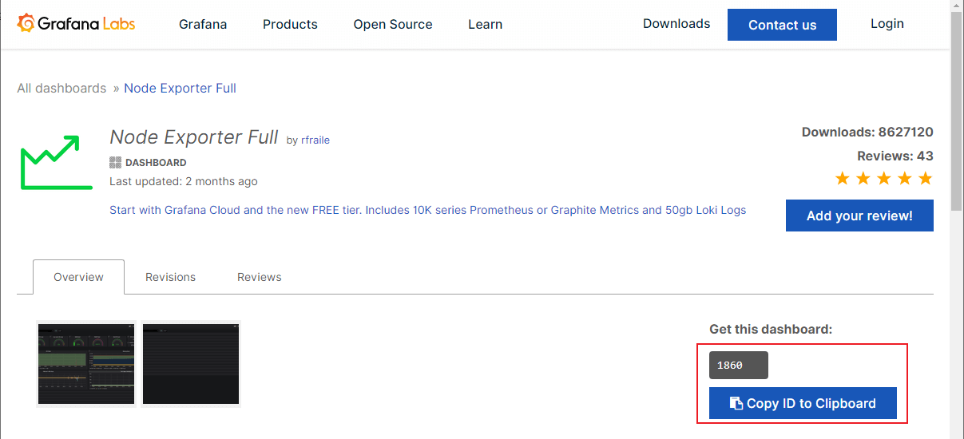Select the first rating star
The height and width of the screenshot is (439, 964).
(842, 178)
